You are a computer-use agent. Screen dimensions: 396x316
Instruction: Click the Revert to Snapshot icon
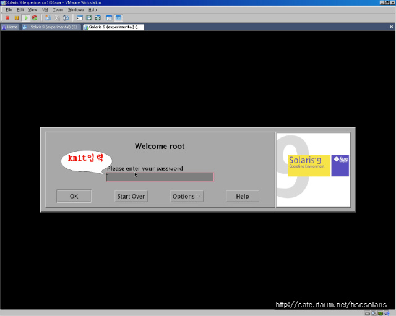coord(57,18)
